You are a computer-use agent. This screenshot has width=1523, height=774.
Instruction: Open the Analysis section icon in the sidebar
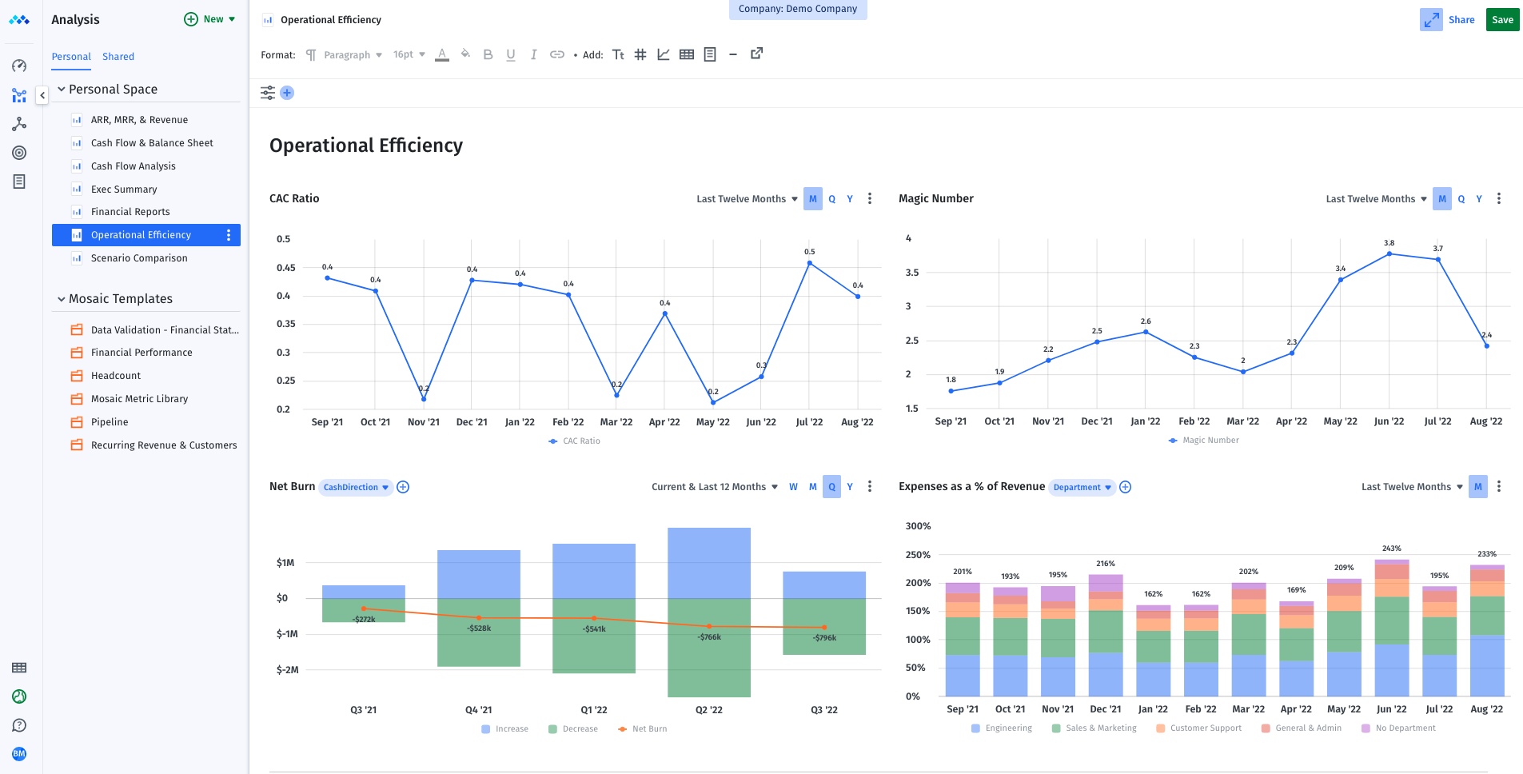19,96
